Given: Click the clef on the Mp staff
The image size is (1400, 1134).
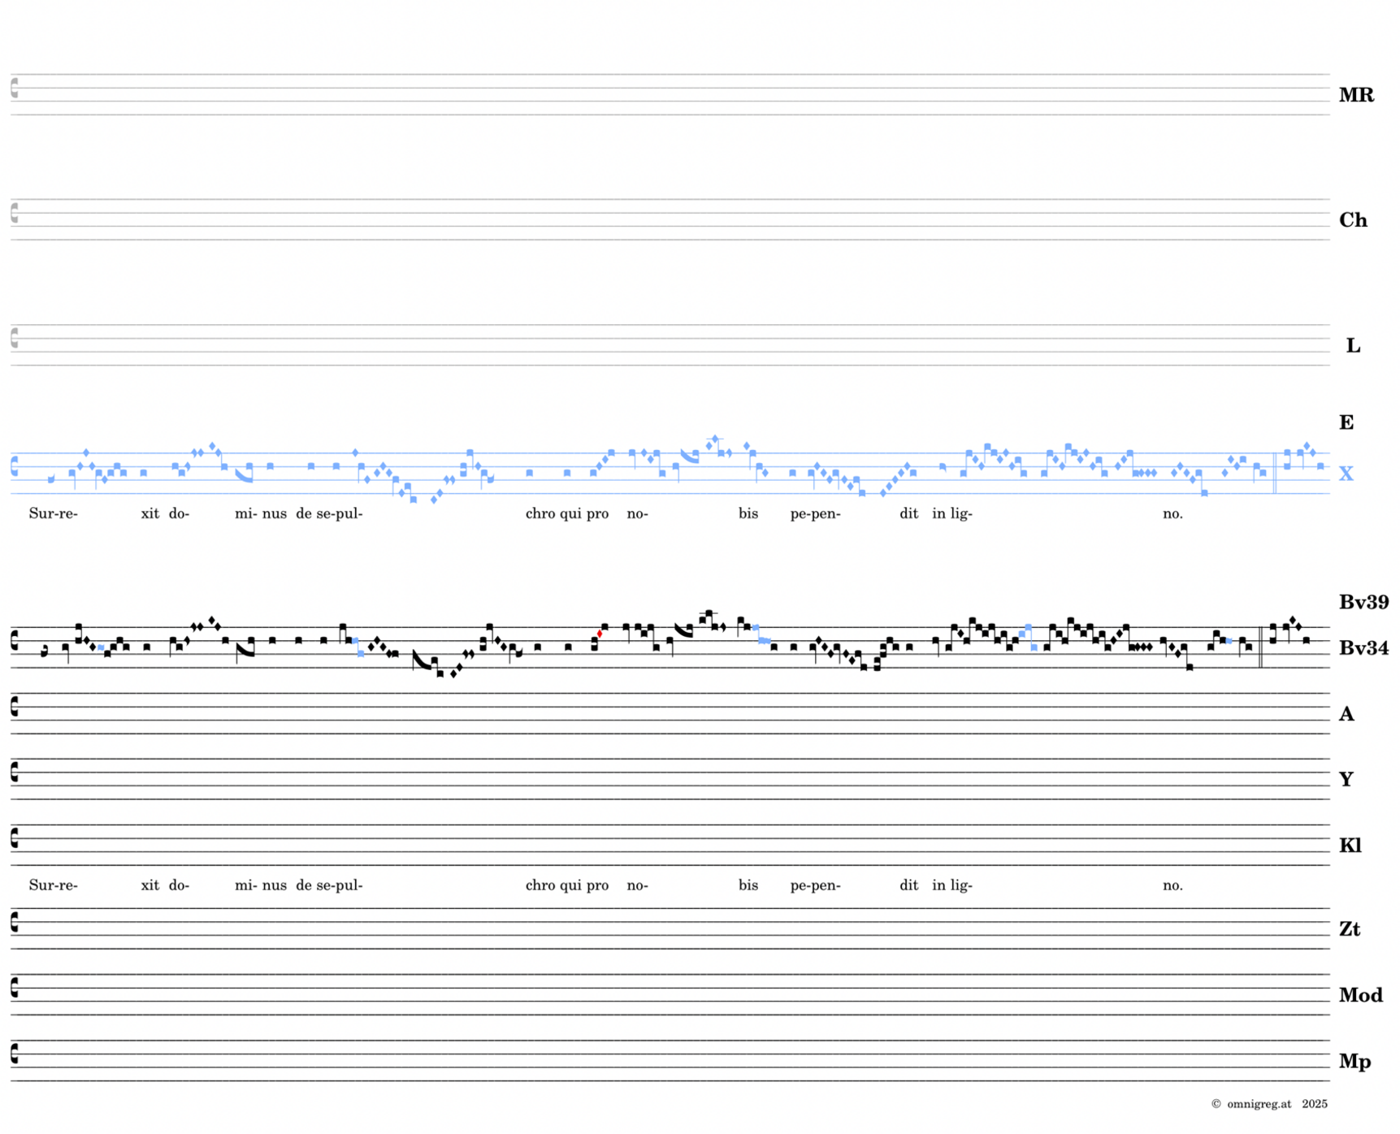Looking at the screenshot, I should click(x=15, y=1054).
